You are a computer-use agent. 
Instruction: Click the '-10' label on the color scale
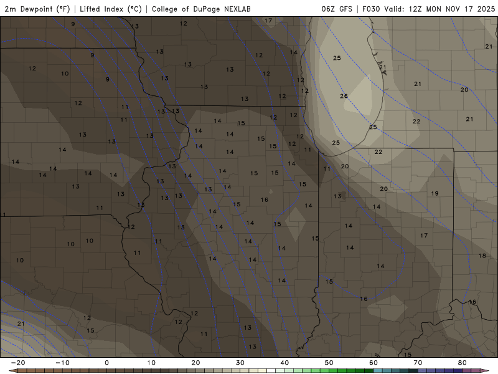(62, 363)
